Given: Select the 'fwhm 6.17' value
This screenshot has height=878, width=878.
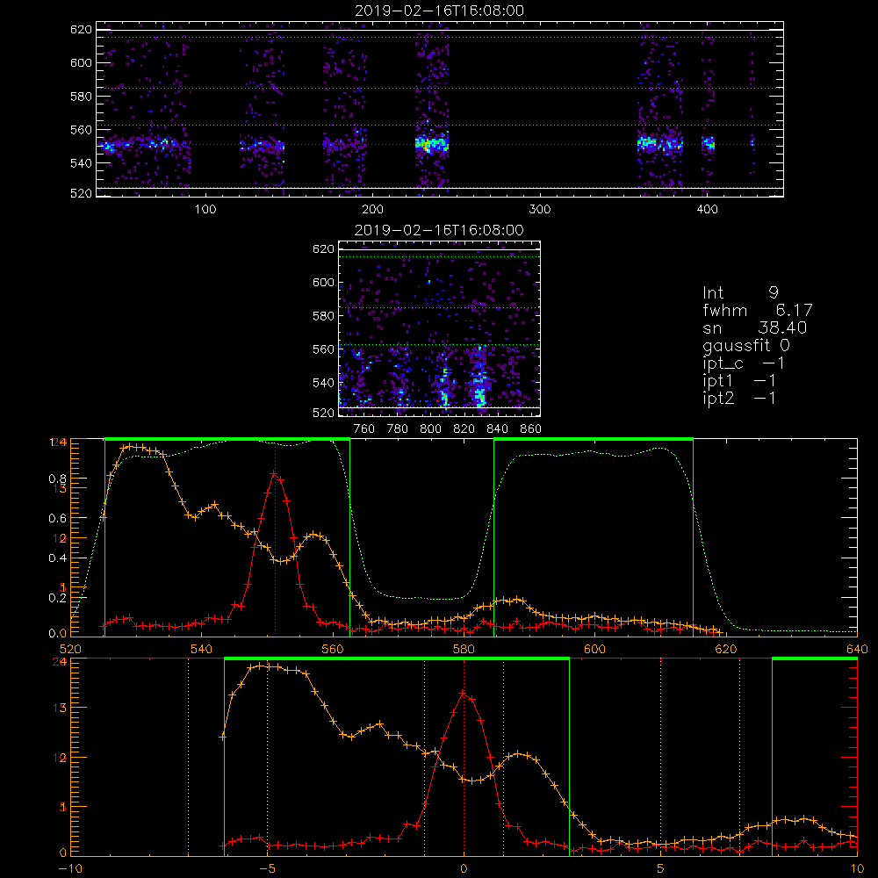Looking at the screenshot, I should click(x=758, y=310).
